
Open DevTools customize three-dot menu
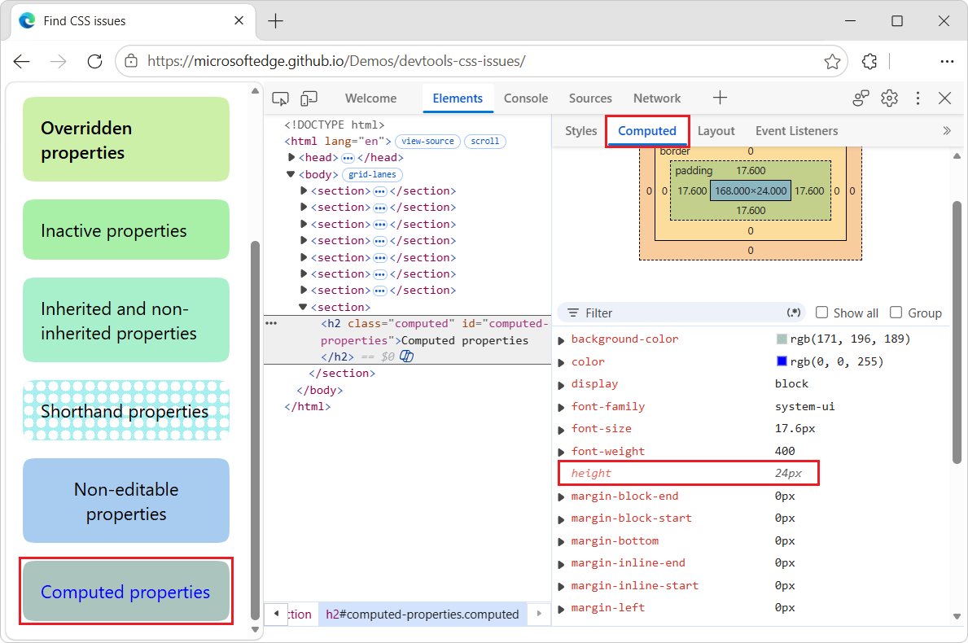coord(918,98)
